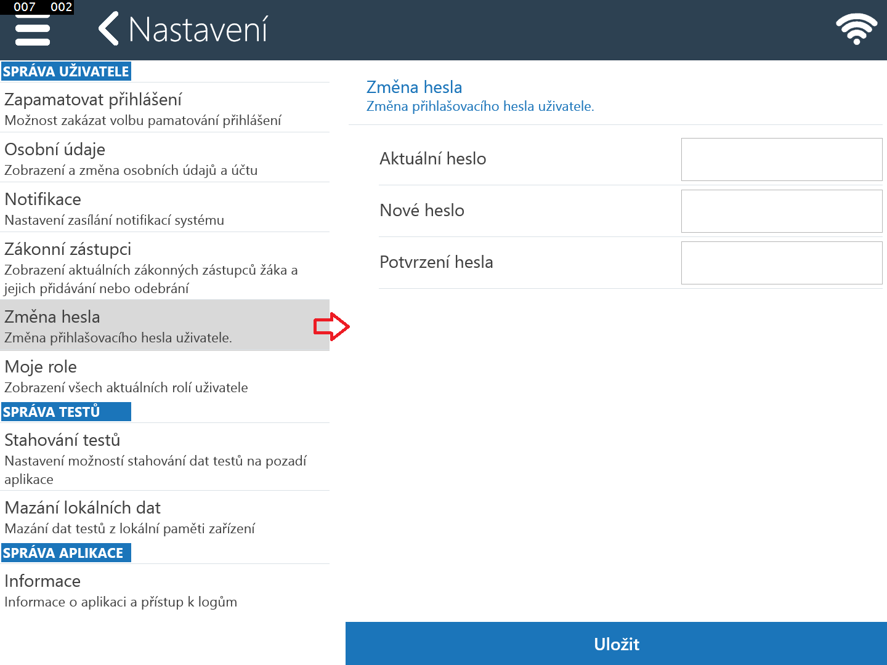Open Zapamatovat přihlášení settings
The height and width of the screenshot is (665, 887).
(164, 108)
